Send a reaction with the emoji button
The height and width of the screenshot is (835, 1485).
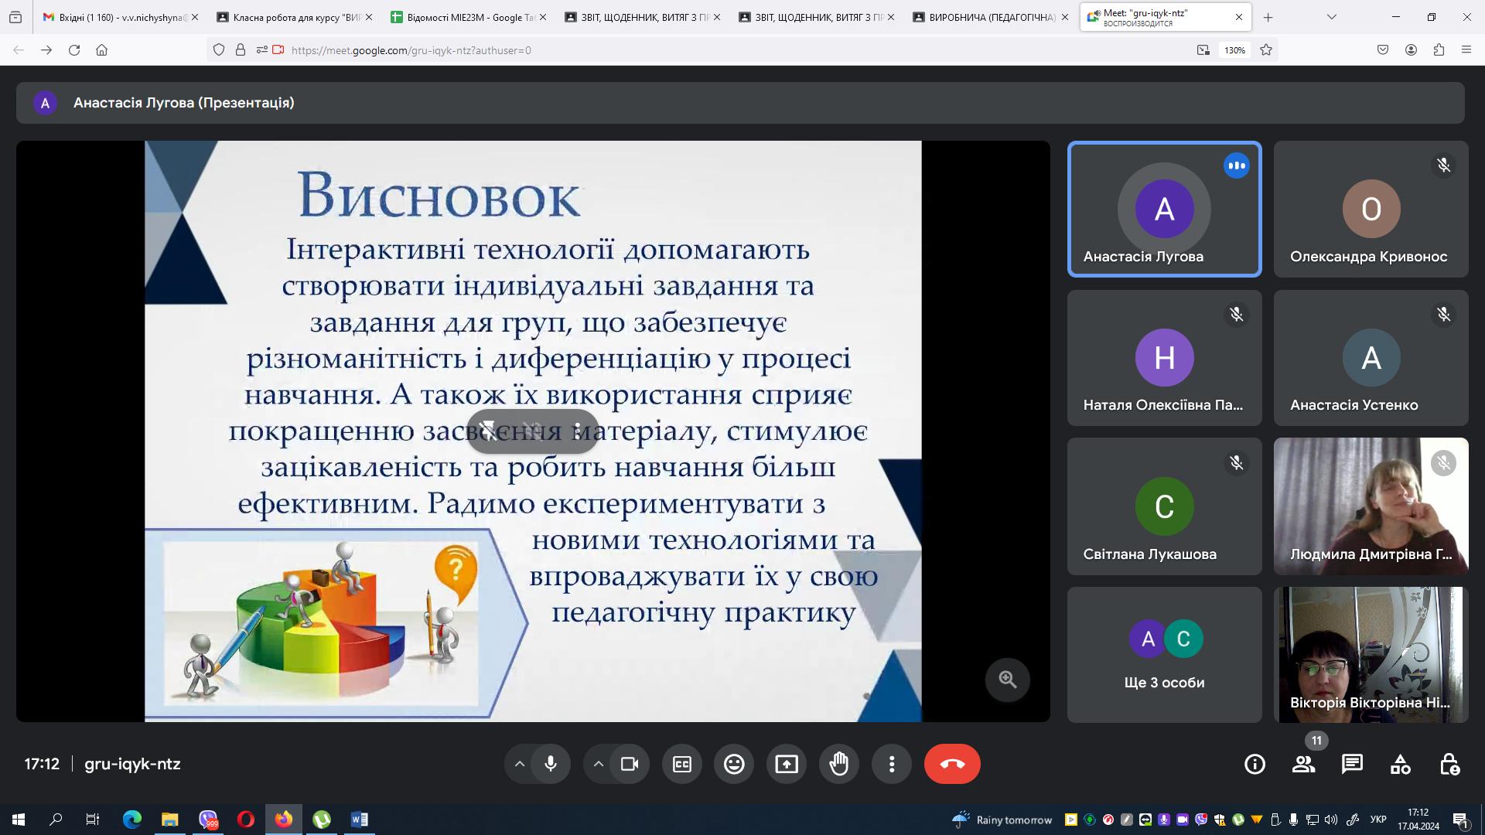(x=734, y=764)
